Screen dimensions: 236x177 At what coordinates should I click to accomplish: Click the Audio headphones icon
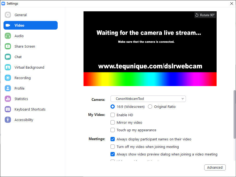[x=8, y=36]
